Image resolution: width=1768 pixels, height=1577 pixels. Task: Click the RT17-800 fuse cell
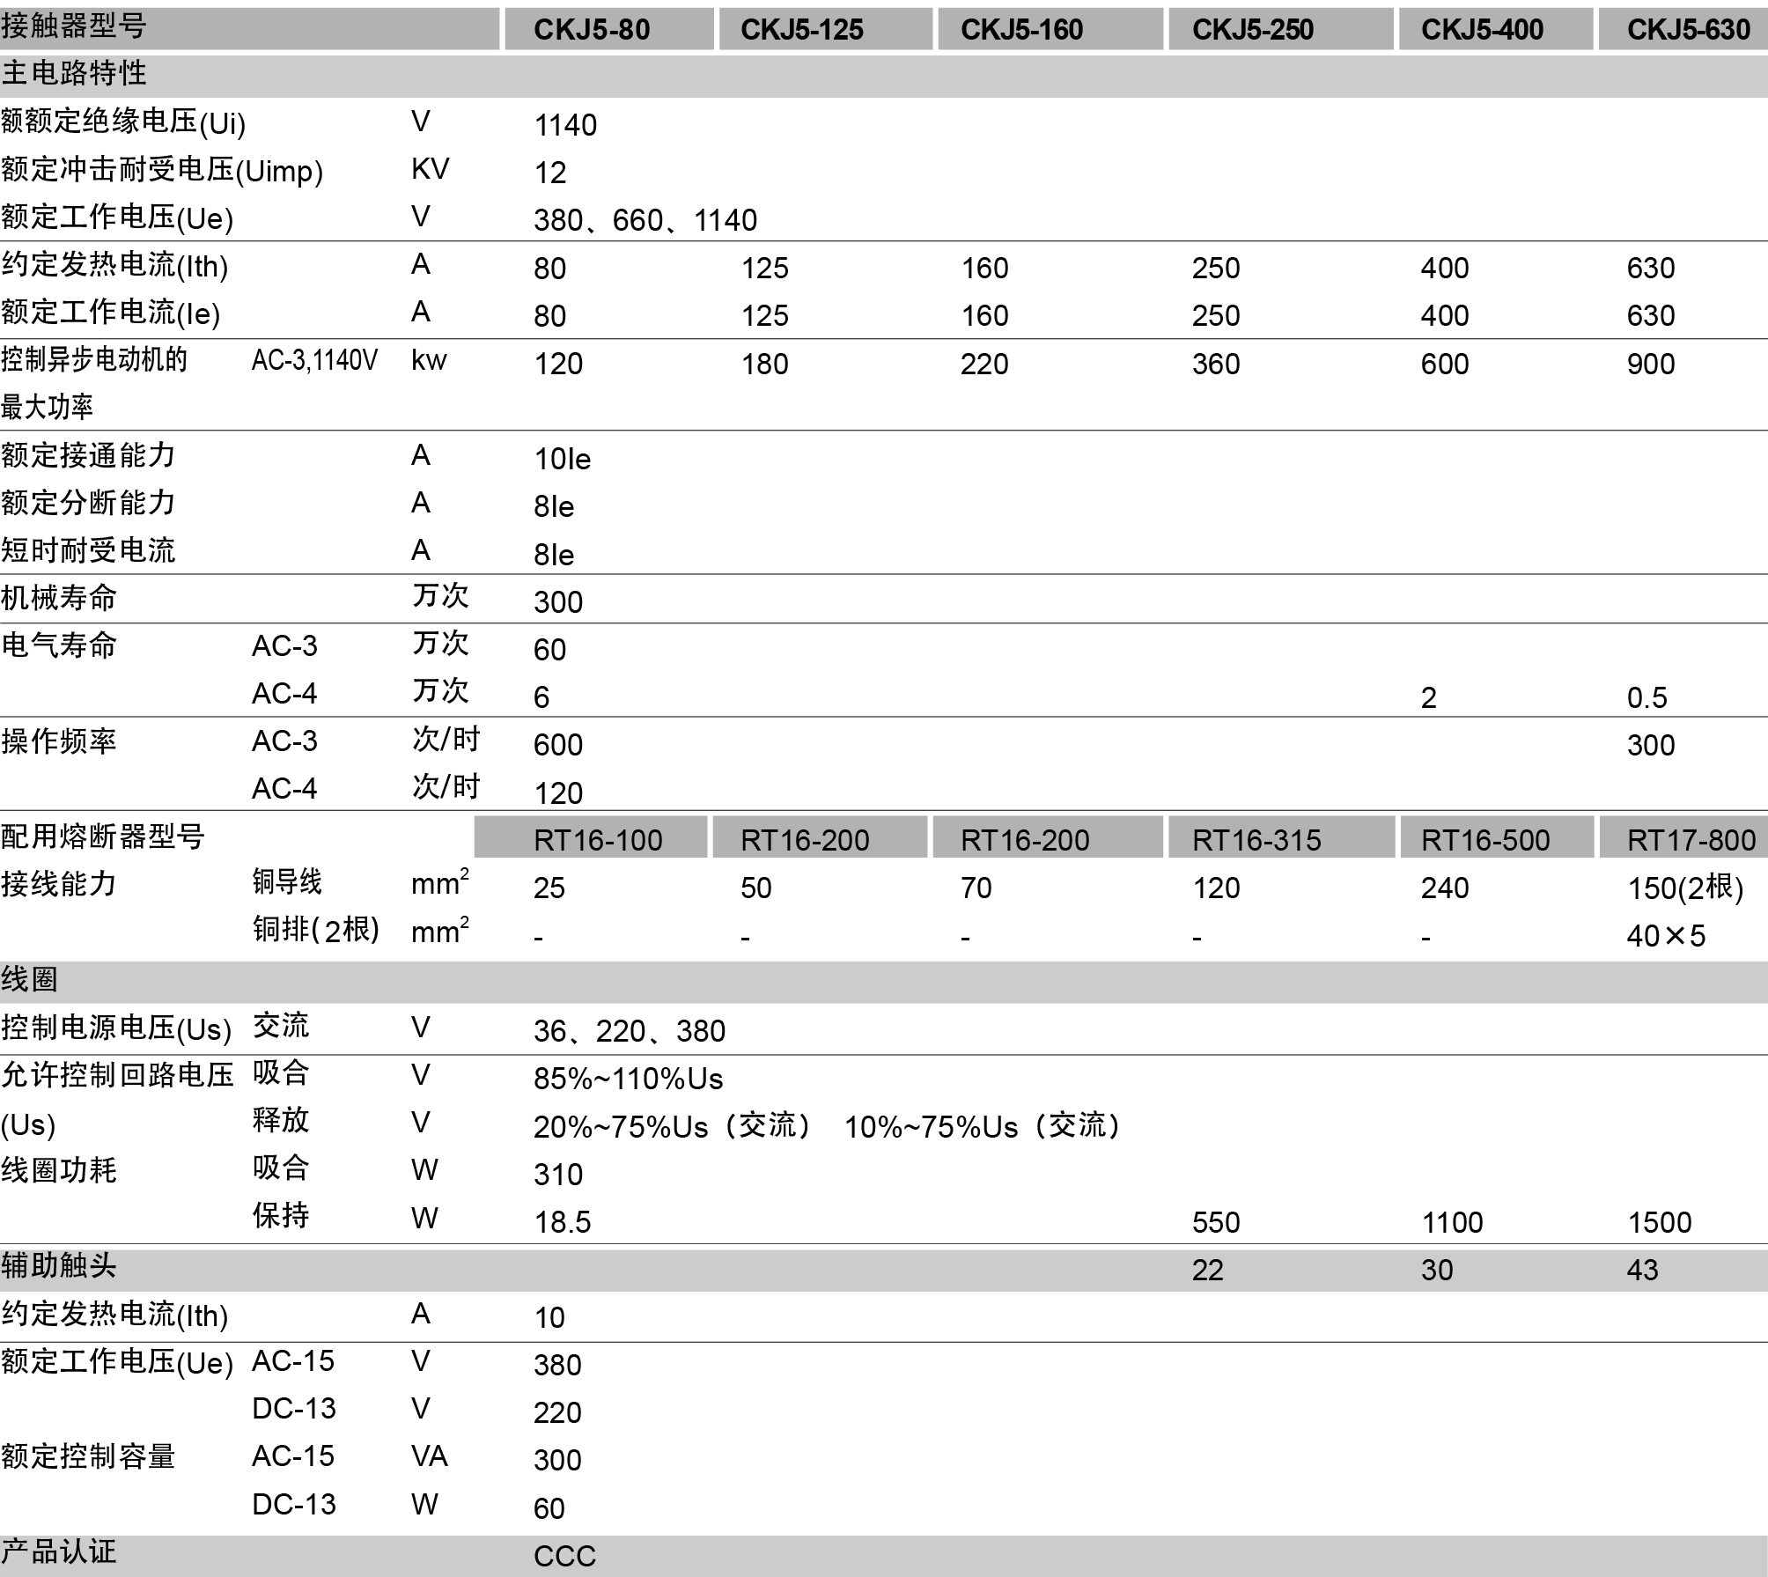[x=1691, y=840]
